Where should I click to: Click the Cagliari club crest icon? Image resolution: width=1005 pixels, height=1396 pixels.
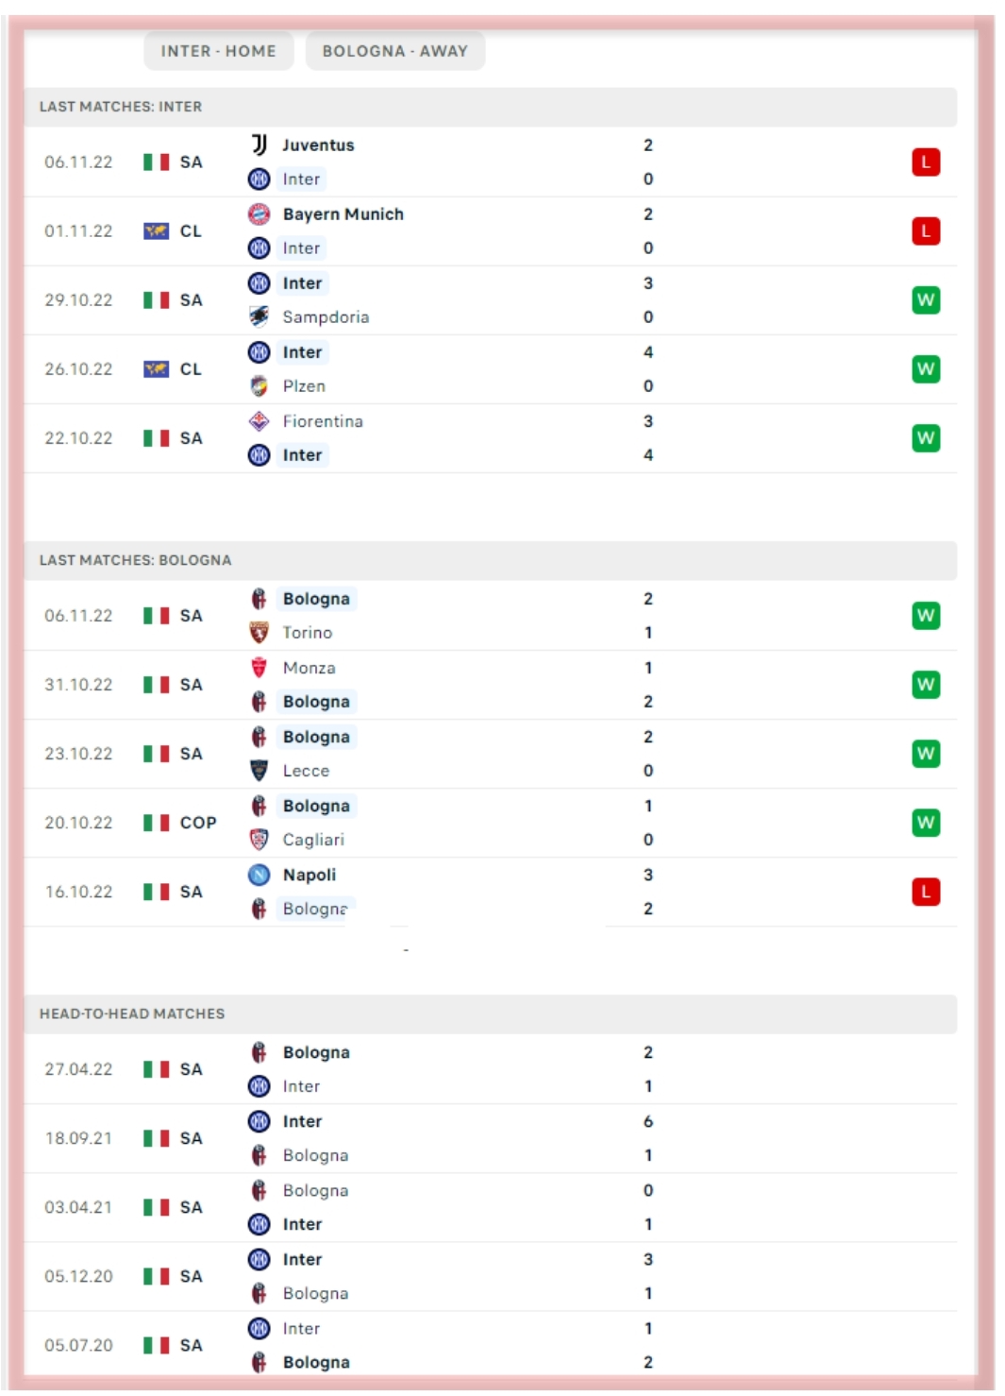point(259,840)
